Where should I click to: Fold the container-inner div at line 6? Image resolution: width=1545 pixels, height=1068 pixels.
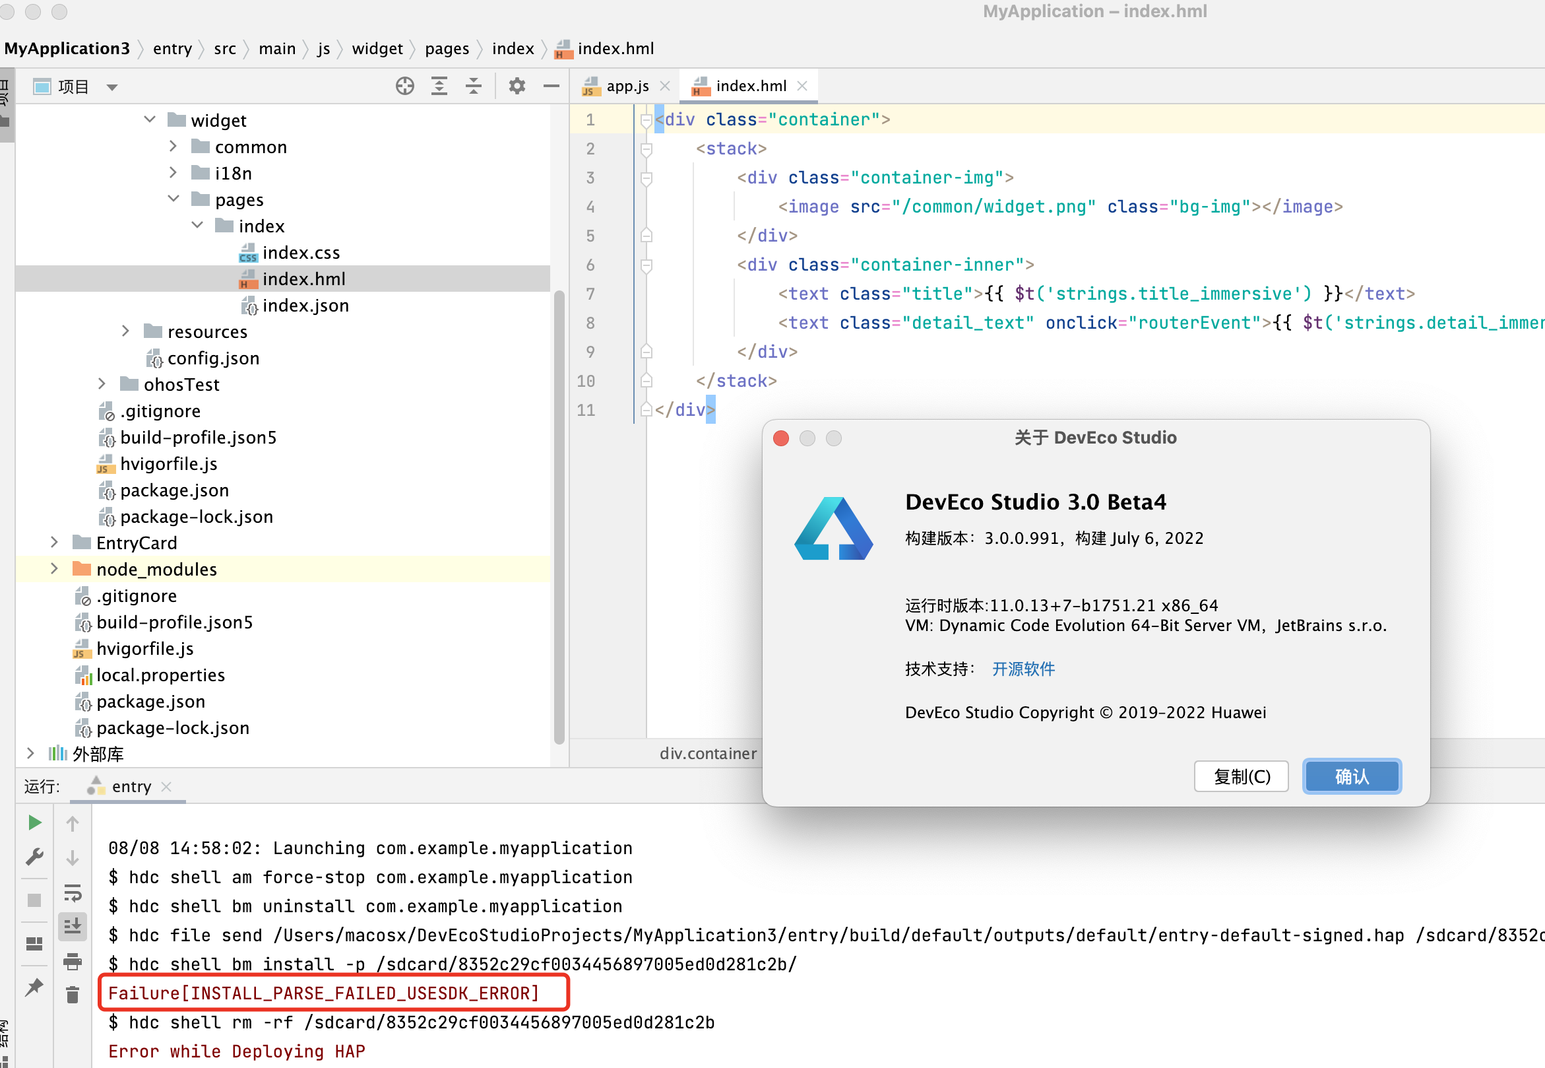[x=646, y=265]
